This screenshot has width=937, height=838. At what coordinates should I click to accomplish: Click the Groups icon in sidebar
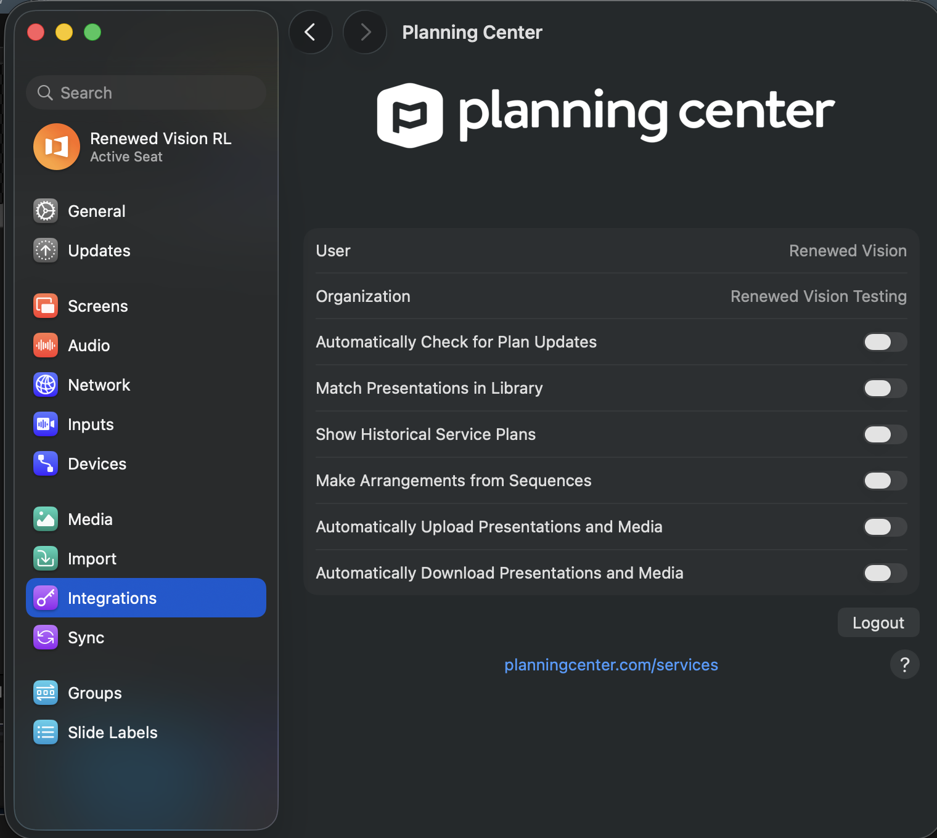click(x=46, y=693)
